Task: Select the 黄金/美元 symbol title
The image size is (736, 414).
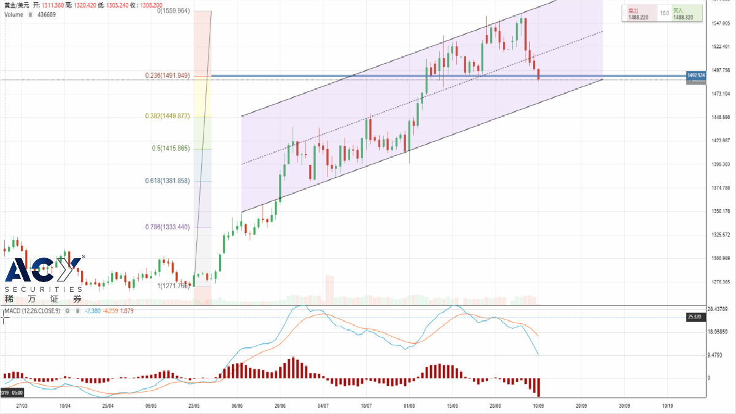Action: point(17,5)
